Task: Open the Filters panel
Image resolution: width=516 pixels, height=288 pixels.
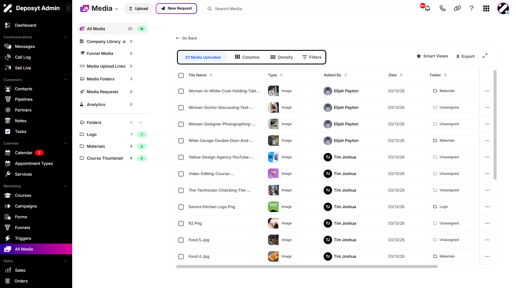Action: pyautogui.click(x=312, y=57)
